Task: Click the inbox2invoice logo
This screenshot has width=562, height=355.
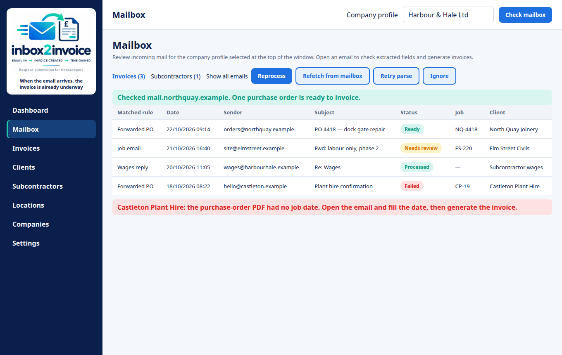Action: (51, 51)
